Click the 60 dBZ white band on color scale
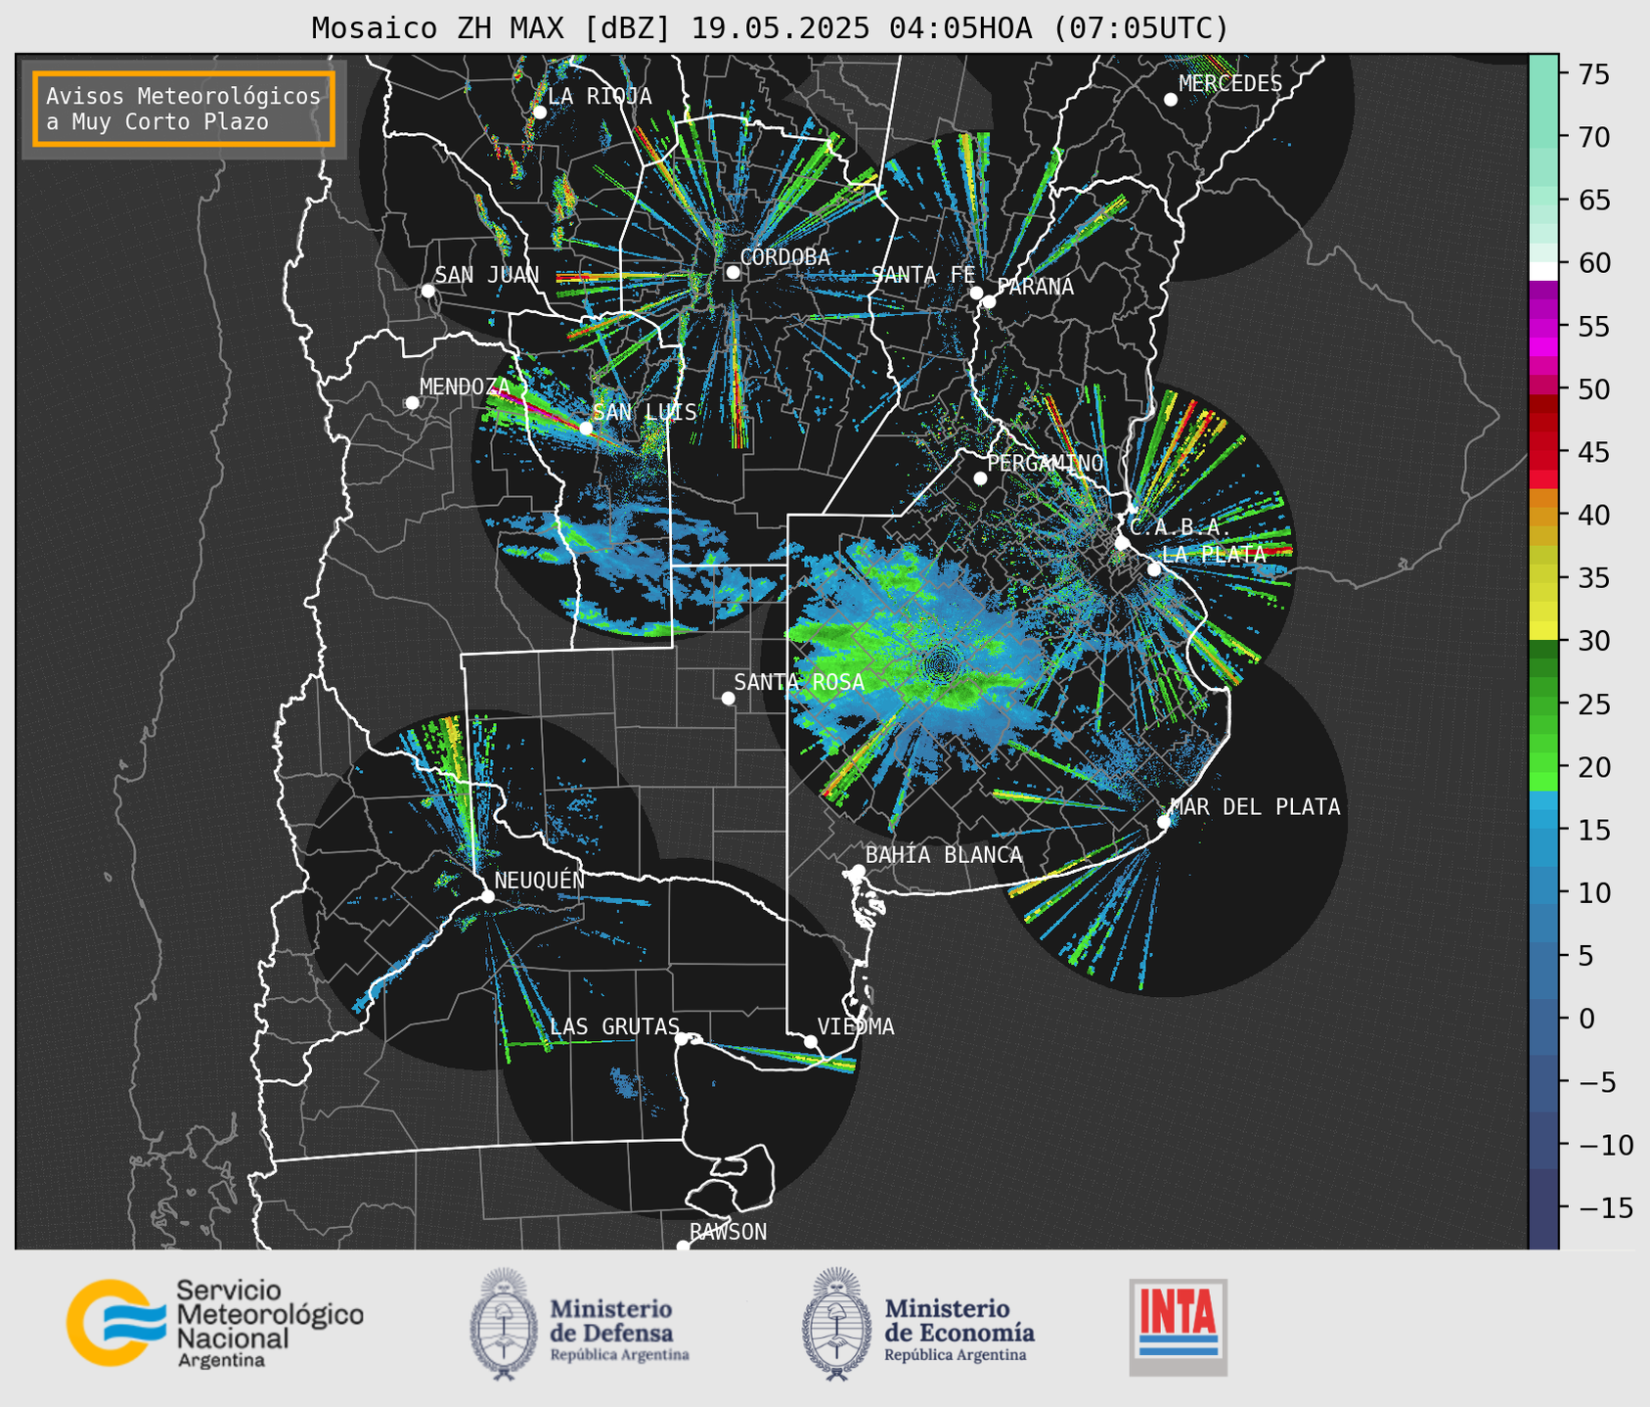Image resolution: width=1650 pixels, height=1407 pixels. (x=1542, y=271)
